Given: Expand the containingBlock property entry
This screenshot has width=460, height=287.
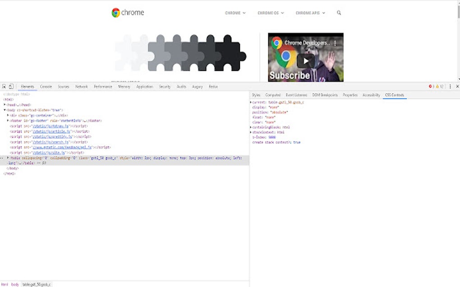Looking at the screenshot, I should coord(252,126).
